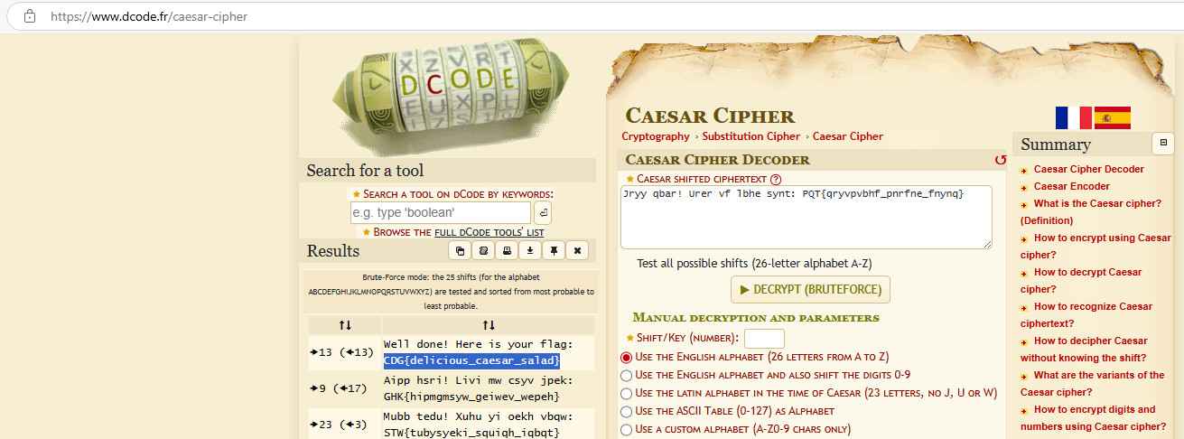Sort the shift column with the arrows
Screen dimensions: 1184x439
[345, 325]
